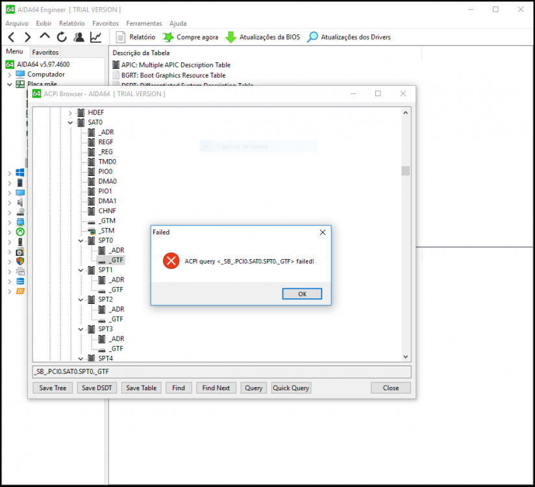The image size is (535, 487).
Task: Open the Relatório menu
Action: tap(71, 23)
